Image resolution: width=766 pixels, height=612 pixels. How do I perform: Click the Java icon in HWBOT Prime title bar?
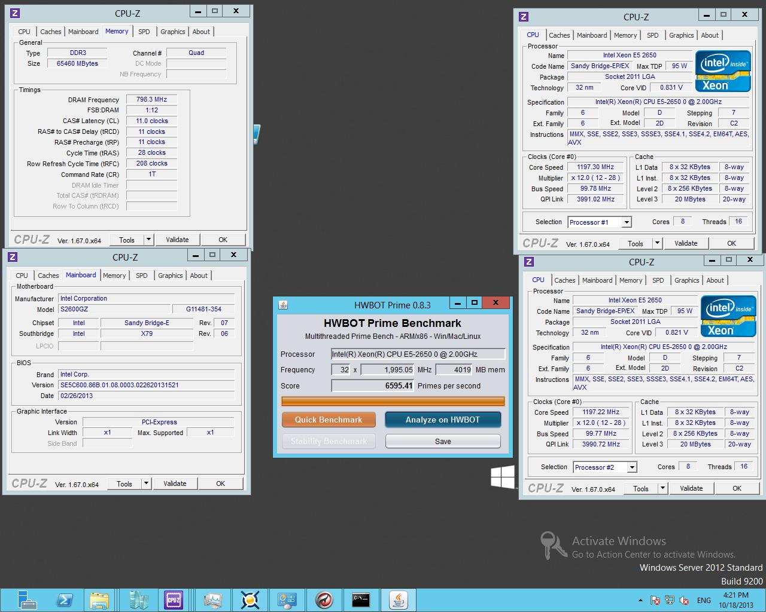tap(283, 304)
